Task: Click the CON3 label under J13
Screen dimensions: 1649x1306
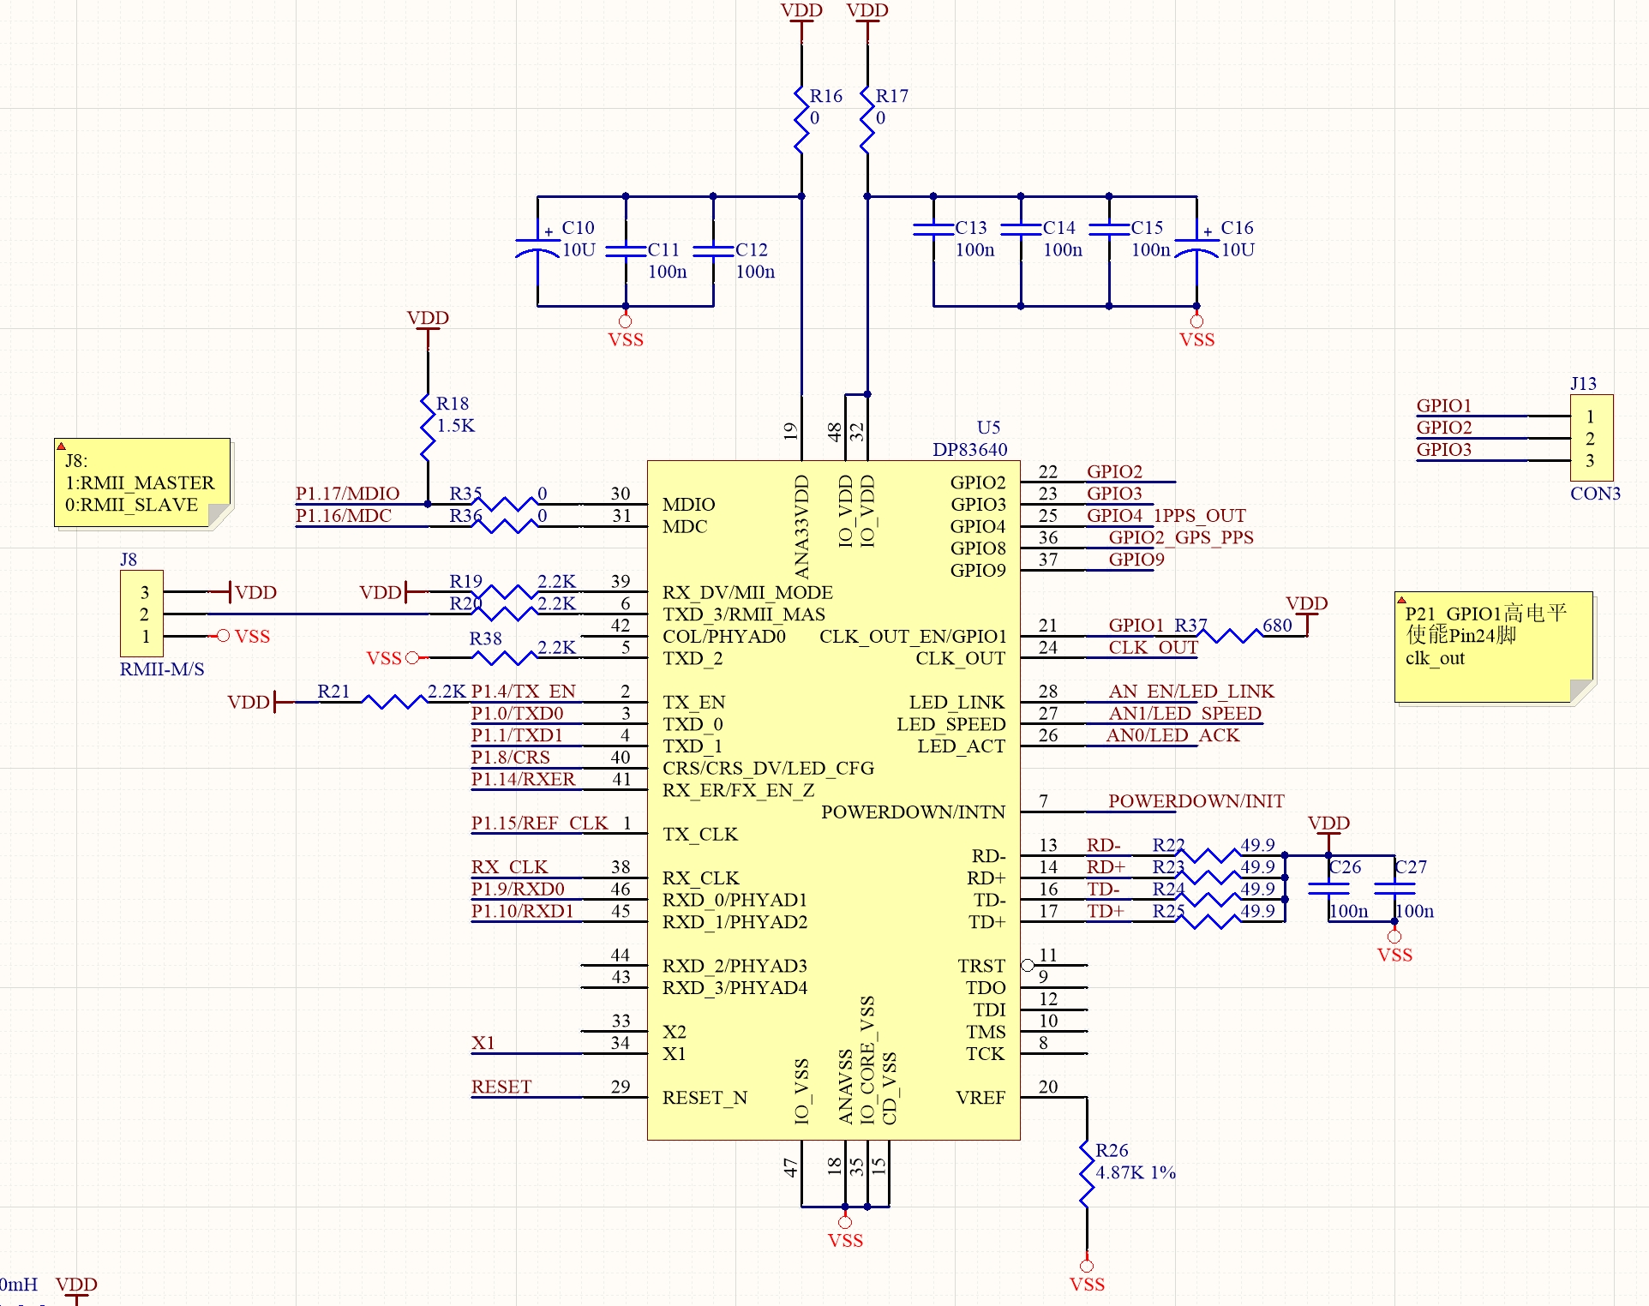Action: point(1595,494)
